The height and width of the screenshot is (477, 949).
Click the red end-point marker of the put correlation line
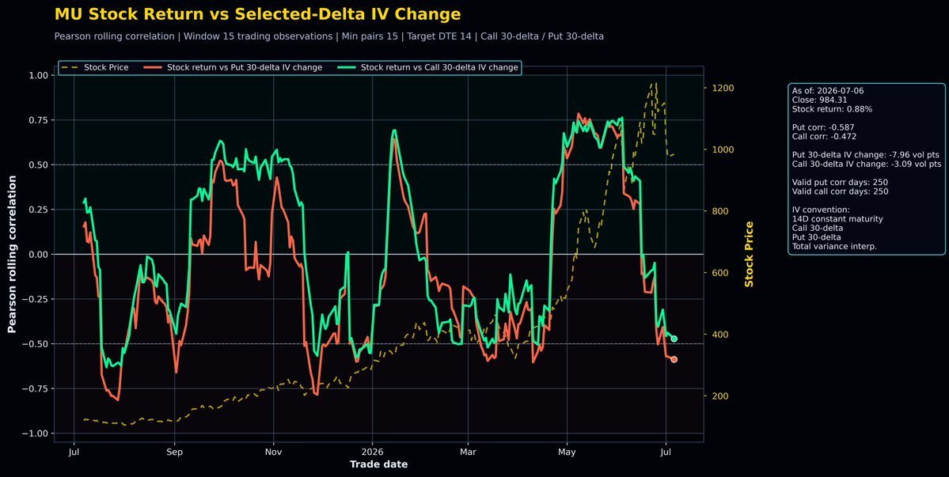pos(674,359)
